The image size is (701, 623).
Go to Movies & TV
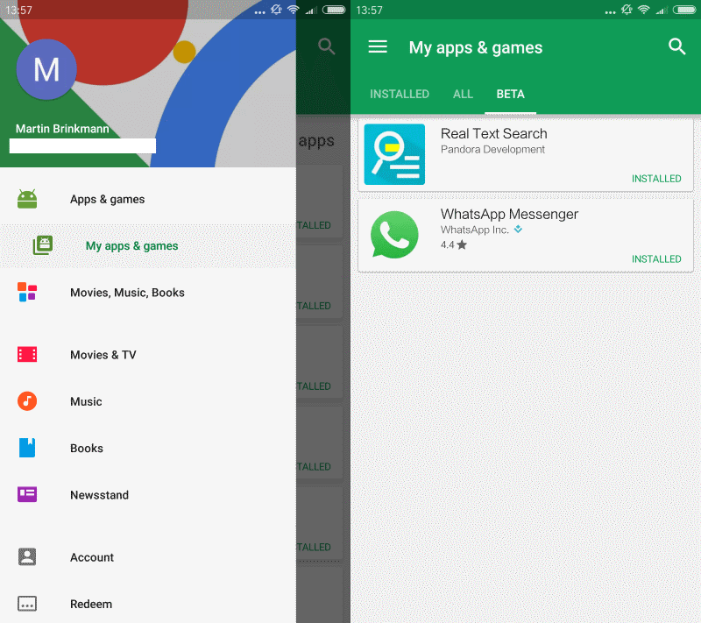(x=148, y=354)
